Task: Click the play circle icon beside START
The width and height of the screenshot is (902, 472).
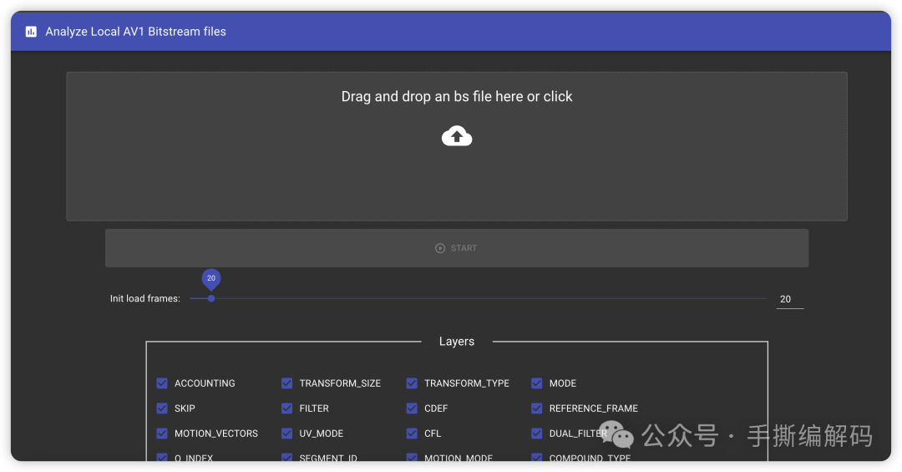Action: point(440,248)
